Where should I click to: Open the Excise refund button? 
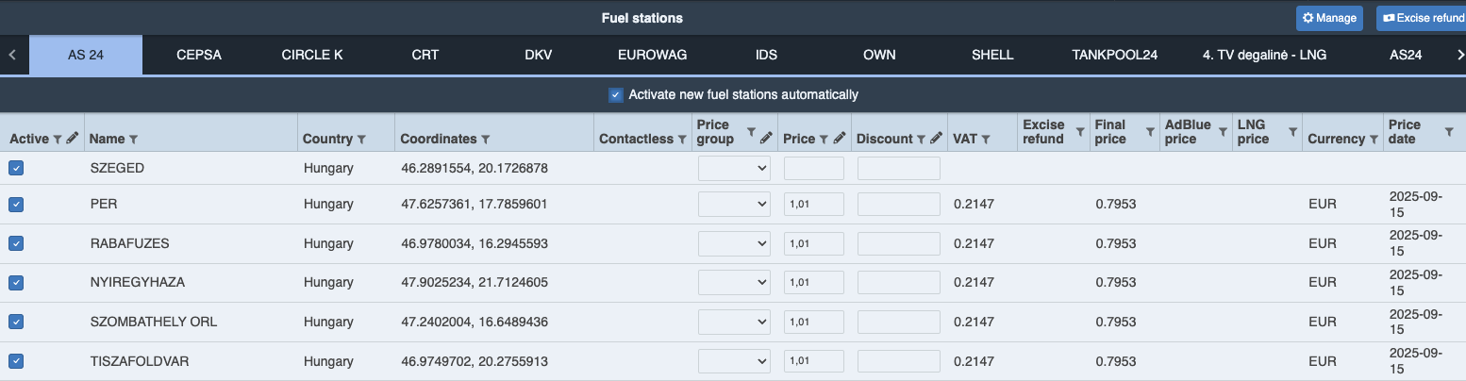coord(1421,18)
